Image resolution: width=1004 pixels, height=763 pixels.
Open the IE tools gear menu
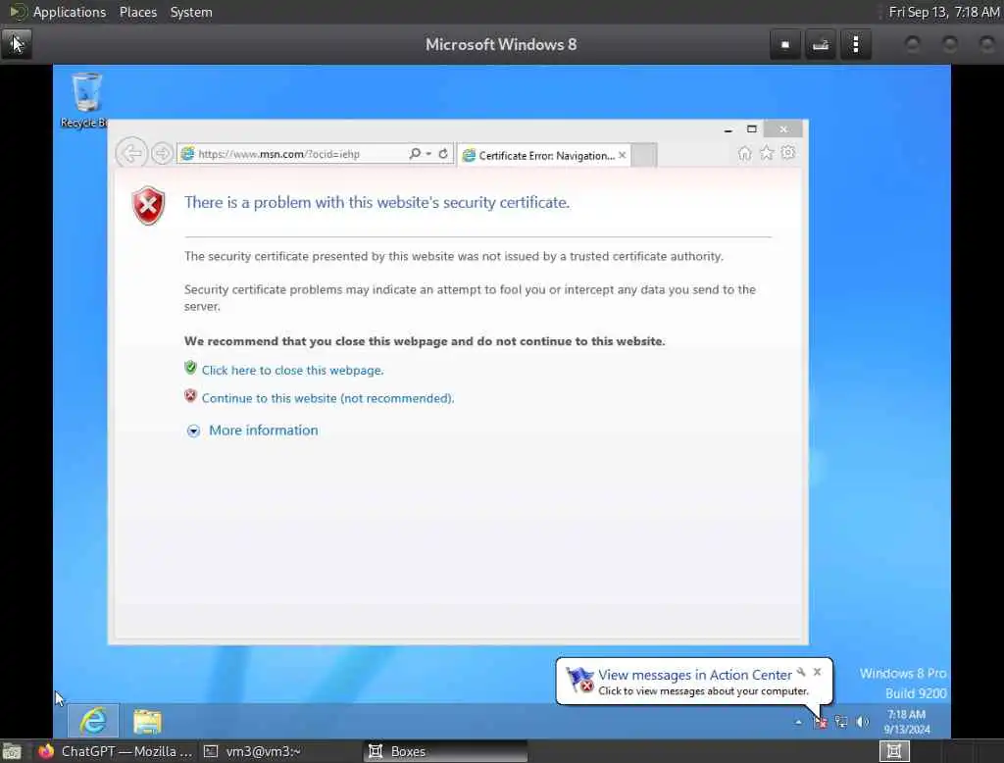pos(788,153)
